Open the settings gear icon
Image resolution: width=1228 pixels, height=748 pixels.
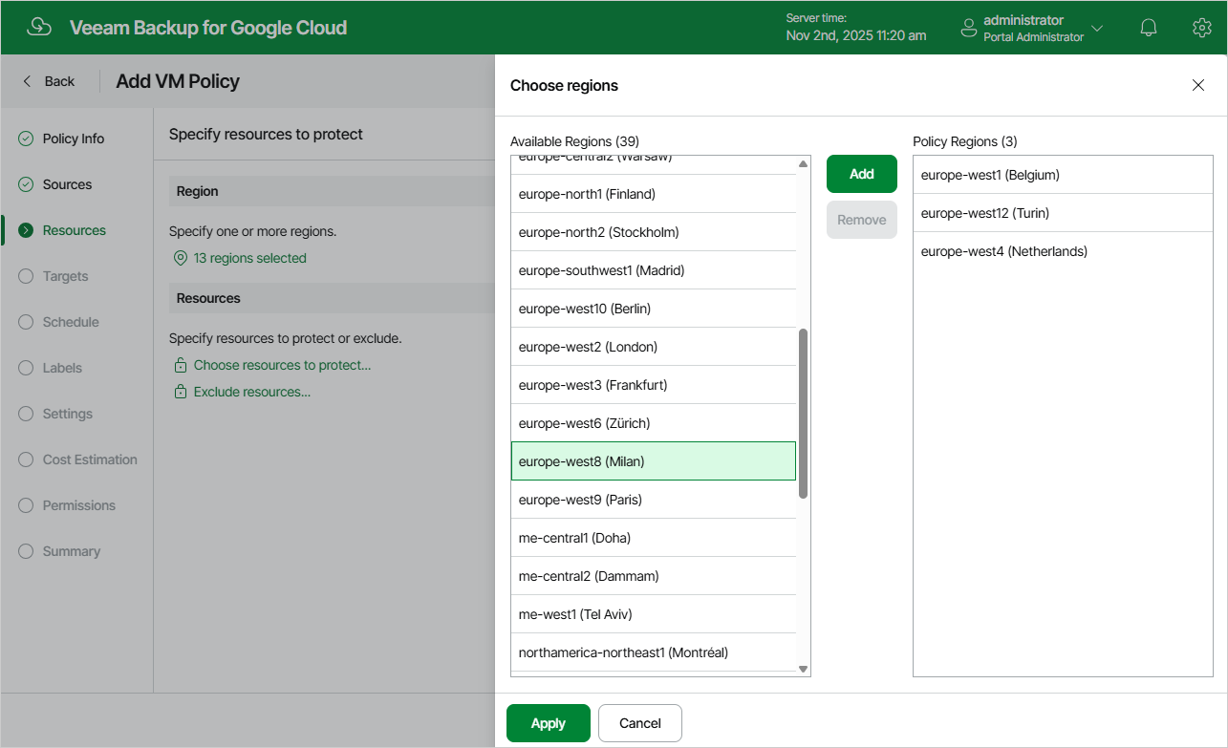pyautogui.click(x=1202, y=28)
